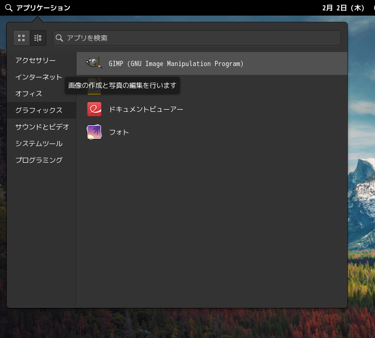Screen dimensions: 375x338
Task: Click the ドキュメントビューアー label
Action: click(146, 109)
